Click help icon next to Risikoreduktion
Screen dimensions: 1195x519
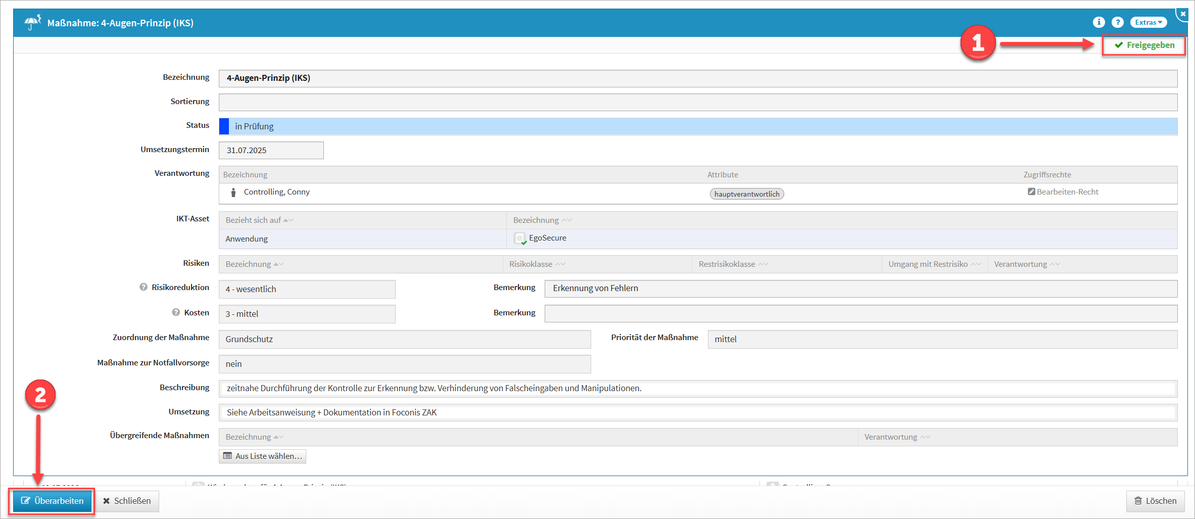tap(144, 287)
